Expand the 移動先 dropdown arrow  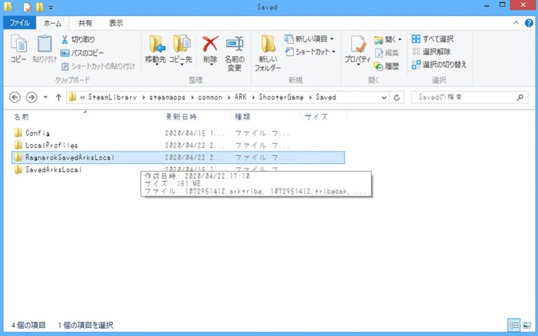[x=156, y=65]
